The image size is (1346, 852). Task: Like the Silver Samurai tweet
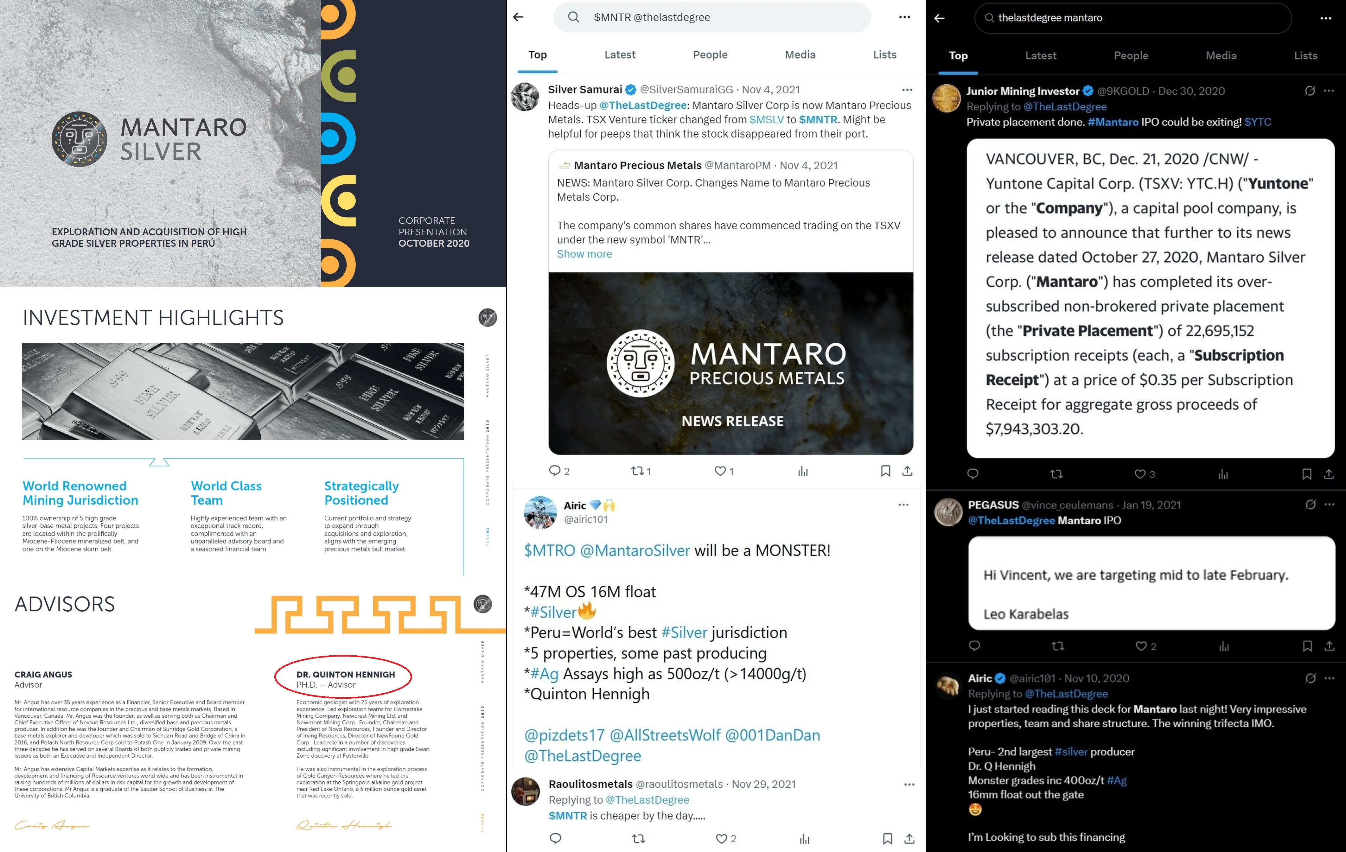(x=720, y=471)
